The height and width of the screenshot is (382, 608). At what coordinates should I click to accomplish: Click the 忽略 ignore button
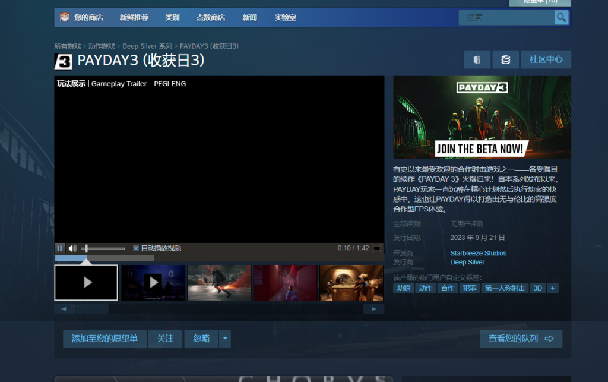pyautogui.click(x=201, y=339)
